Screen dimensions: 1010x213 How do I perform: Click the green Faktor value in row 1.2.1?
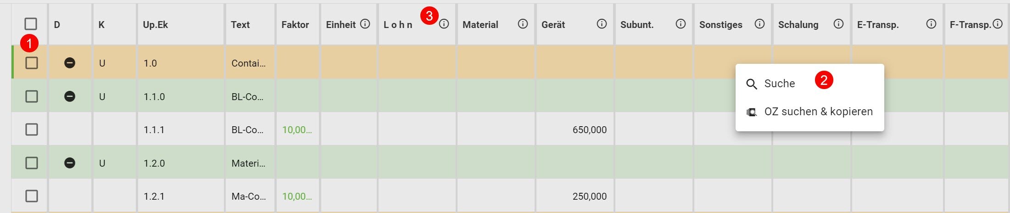click(297, 196)
